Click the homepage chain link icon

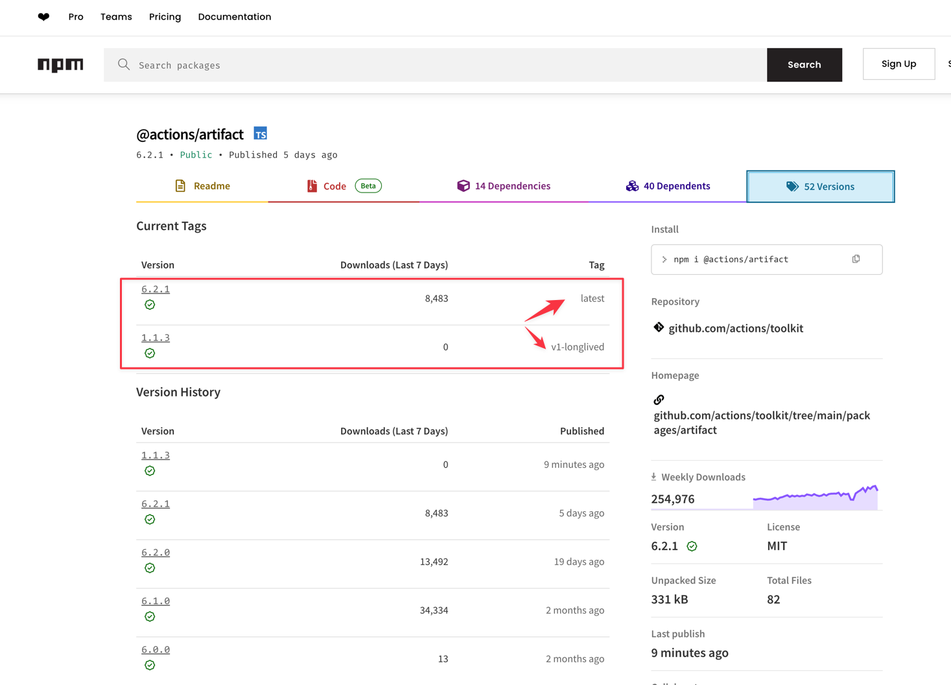[659, 400]
